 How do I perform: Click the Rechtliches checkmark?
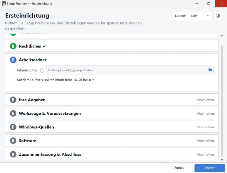45,46
